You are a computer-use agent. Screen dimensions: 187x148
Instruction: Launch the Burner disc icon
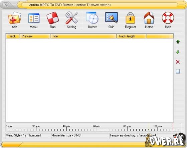[x=92, y=18]
